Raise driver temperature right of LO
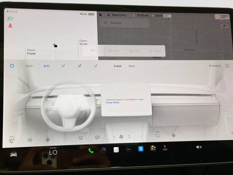233x175 pixels. pos(64,152)
